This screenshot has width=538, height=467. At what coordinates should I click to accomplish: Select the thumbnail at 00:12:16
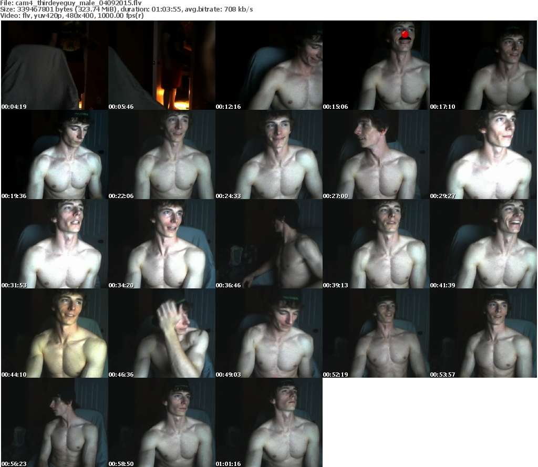(269, 65)
